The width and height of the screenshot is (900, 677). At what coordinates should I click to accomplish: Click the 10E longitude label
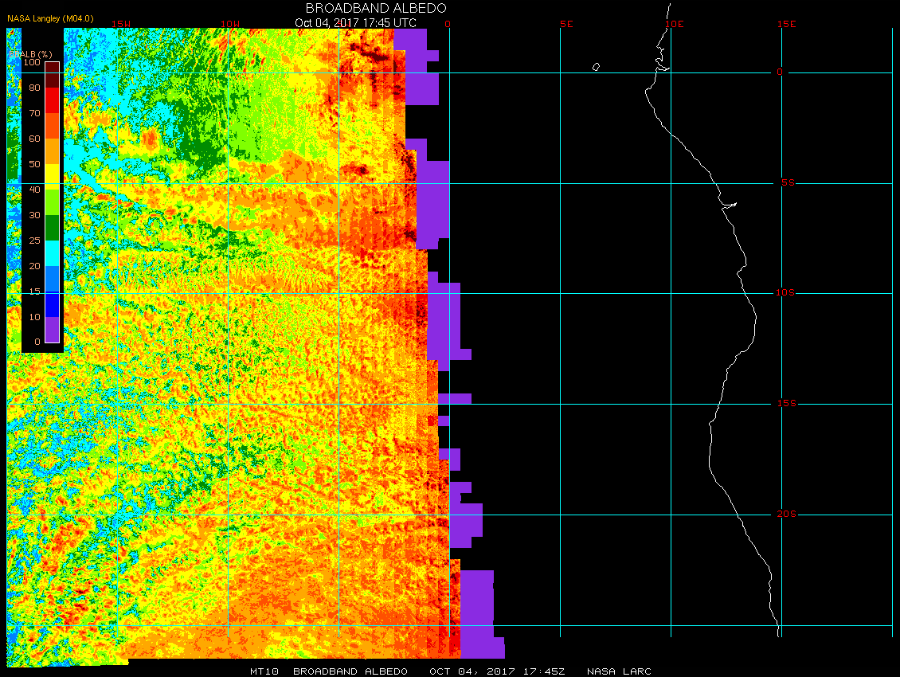675,24
